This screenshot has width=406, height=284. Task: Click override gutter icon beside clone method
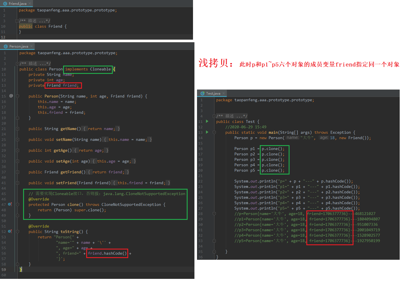(x=10, y=204)
